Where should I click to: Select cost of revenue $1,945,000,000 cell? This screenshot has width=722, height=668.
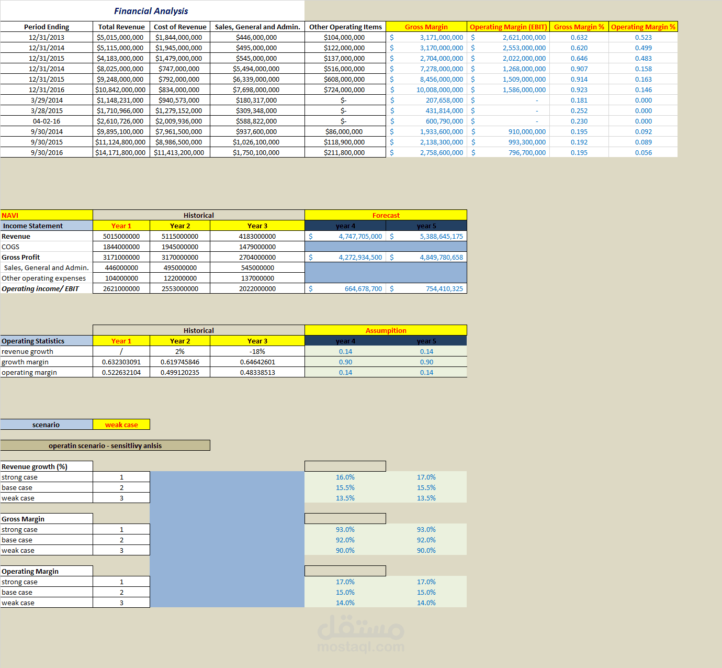(x=180, y=48)
